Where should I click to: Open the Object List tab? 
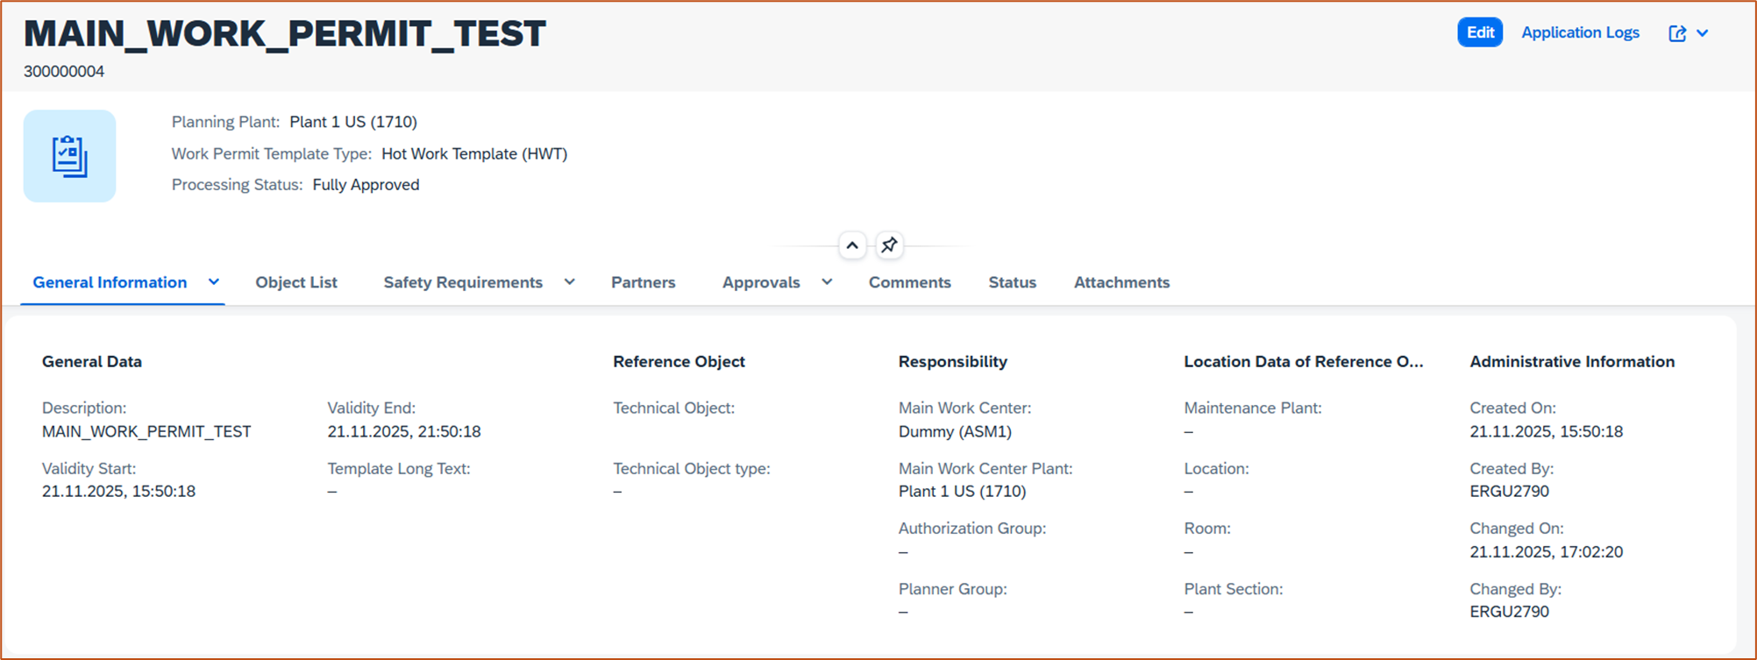tap(296, 282)
